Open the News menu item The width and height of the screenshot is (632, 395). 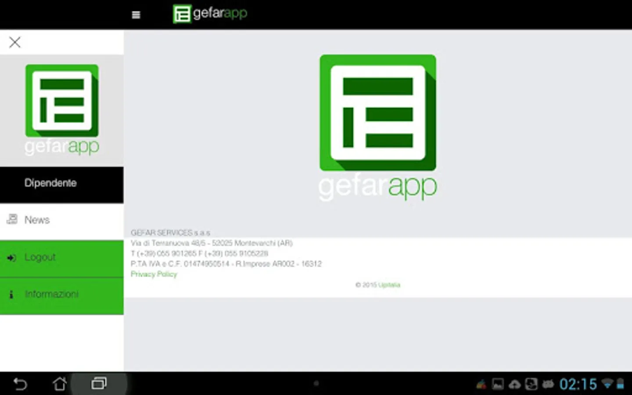coord(61,222)
